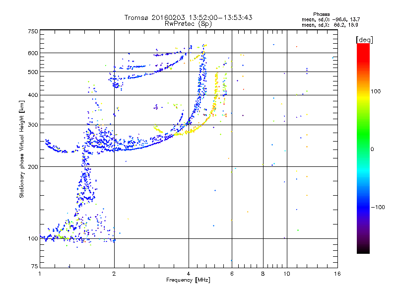Click the phase colorbar scale

point(363,148)
